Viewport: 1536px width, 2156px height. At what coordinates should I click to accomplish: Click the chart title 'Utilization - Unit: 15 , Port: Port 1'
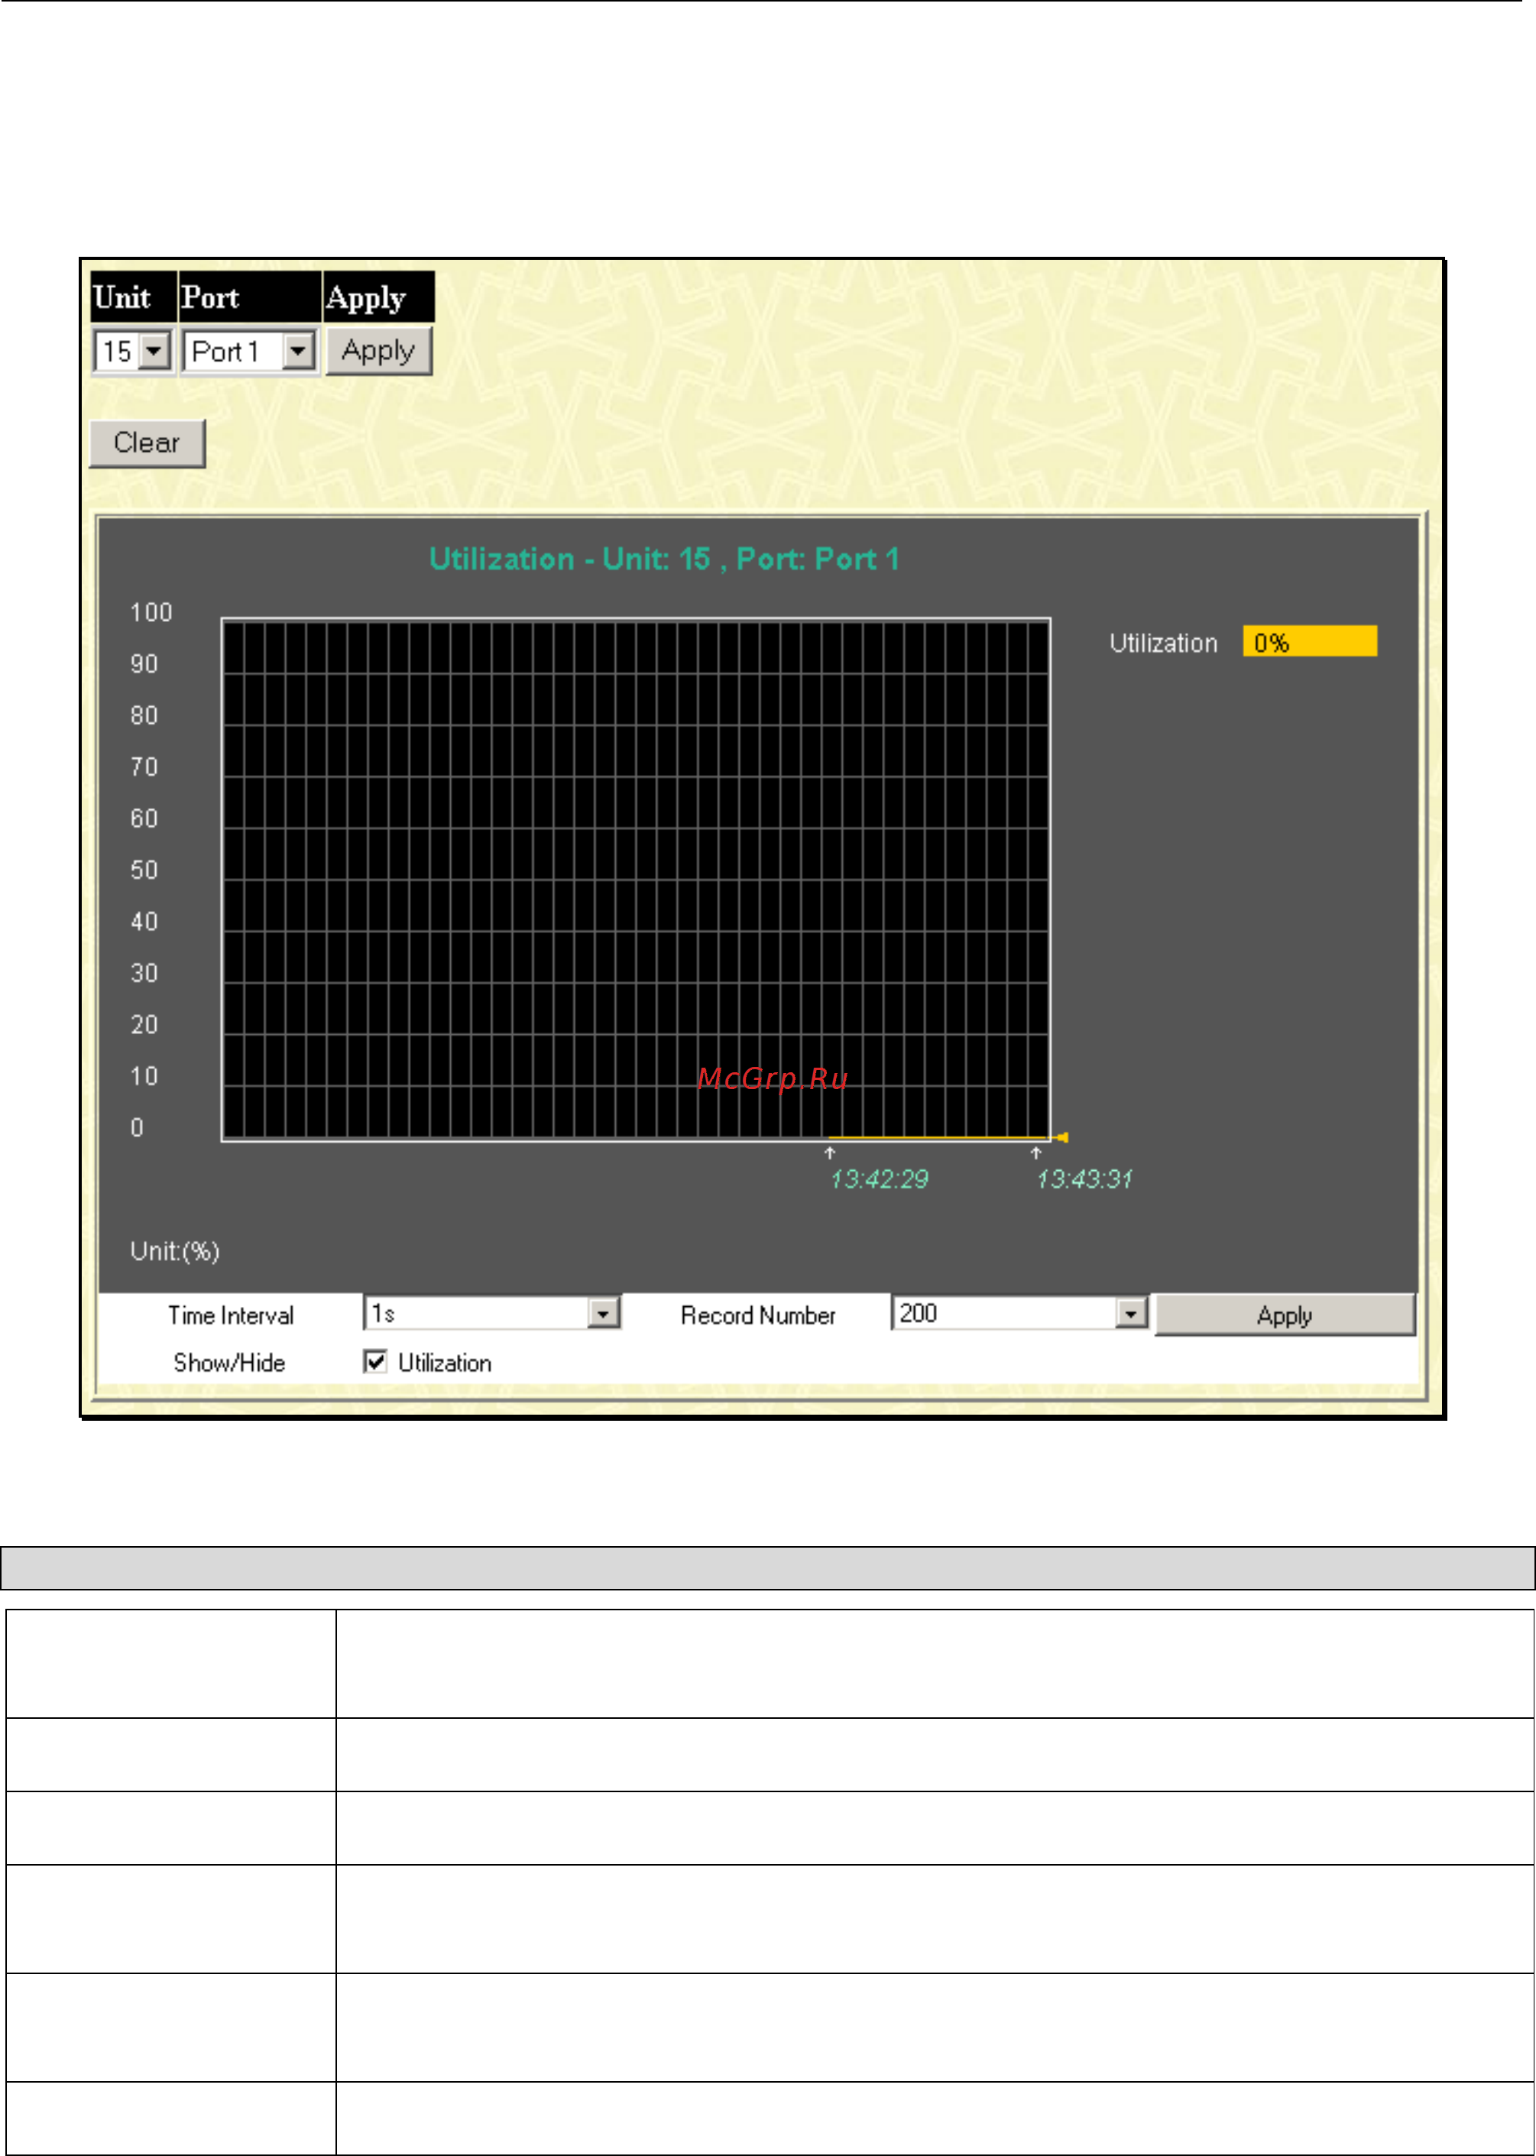point(664,559)
